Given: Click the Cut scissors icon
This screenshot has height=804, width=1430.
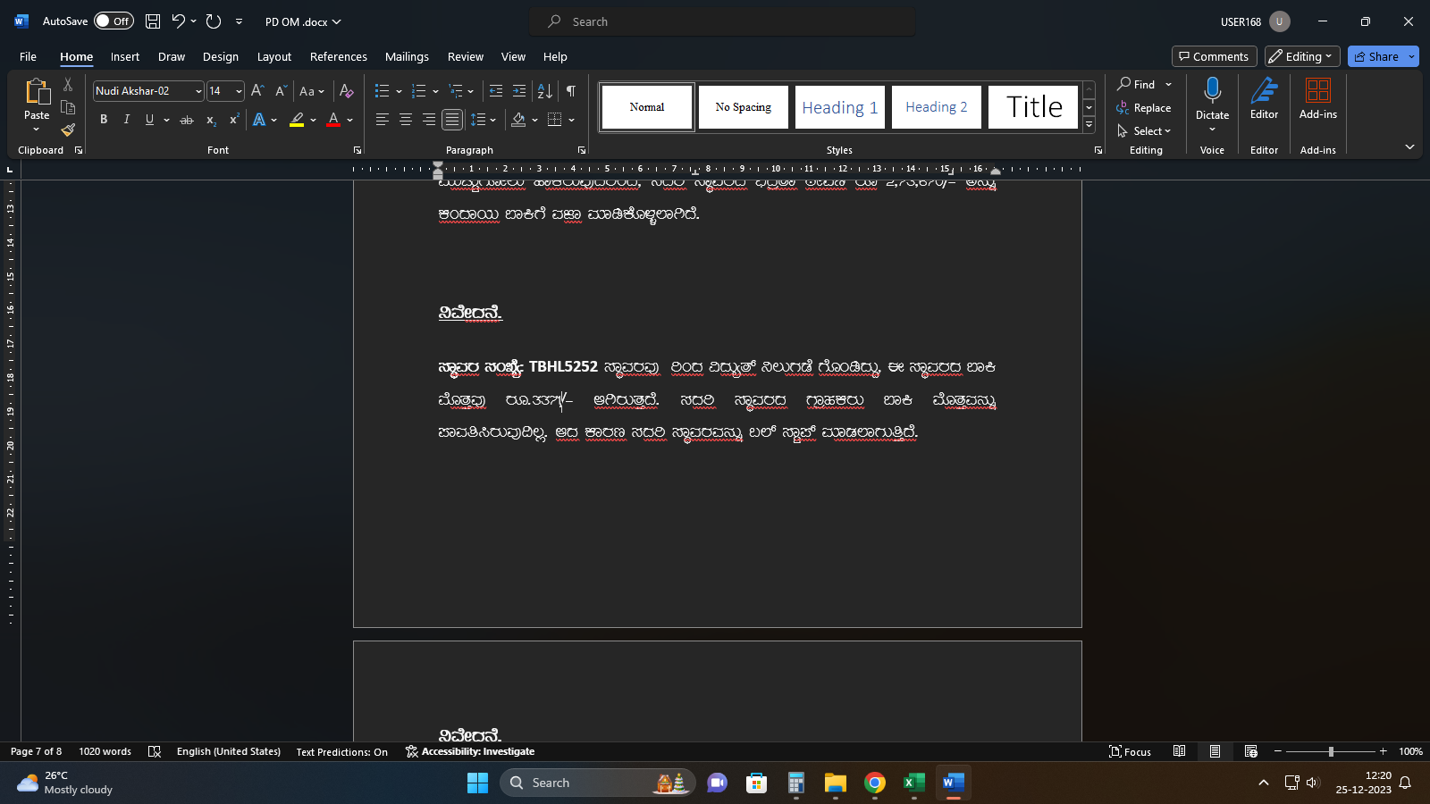Looking at the screenshot, I should [68, 85].
